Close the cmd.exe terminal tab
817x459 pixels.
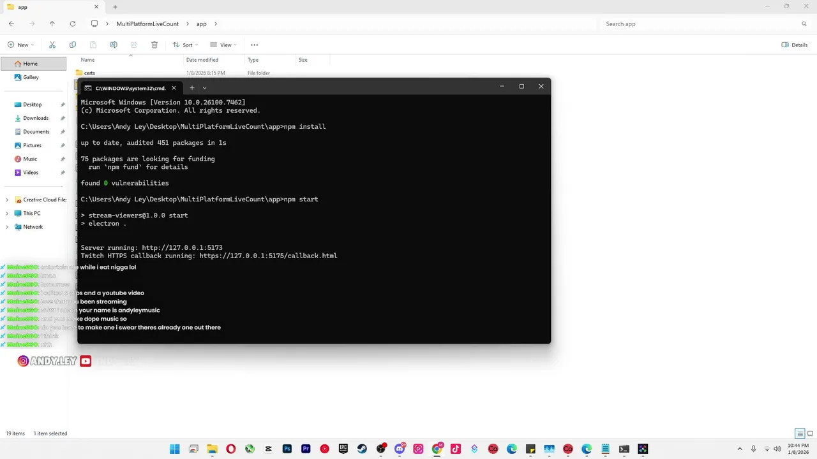click(174, 88)
